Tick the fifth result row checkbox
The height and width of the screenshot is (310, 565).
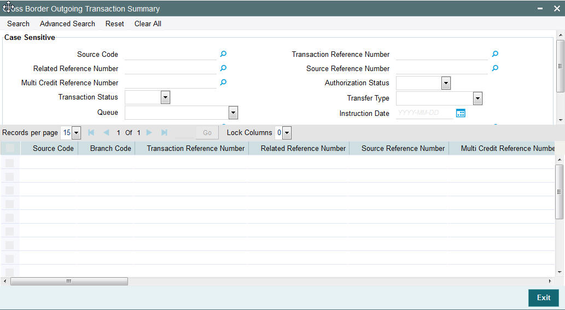10,218
